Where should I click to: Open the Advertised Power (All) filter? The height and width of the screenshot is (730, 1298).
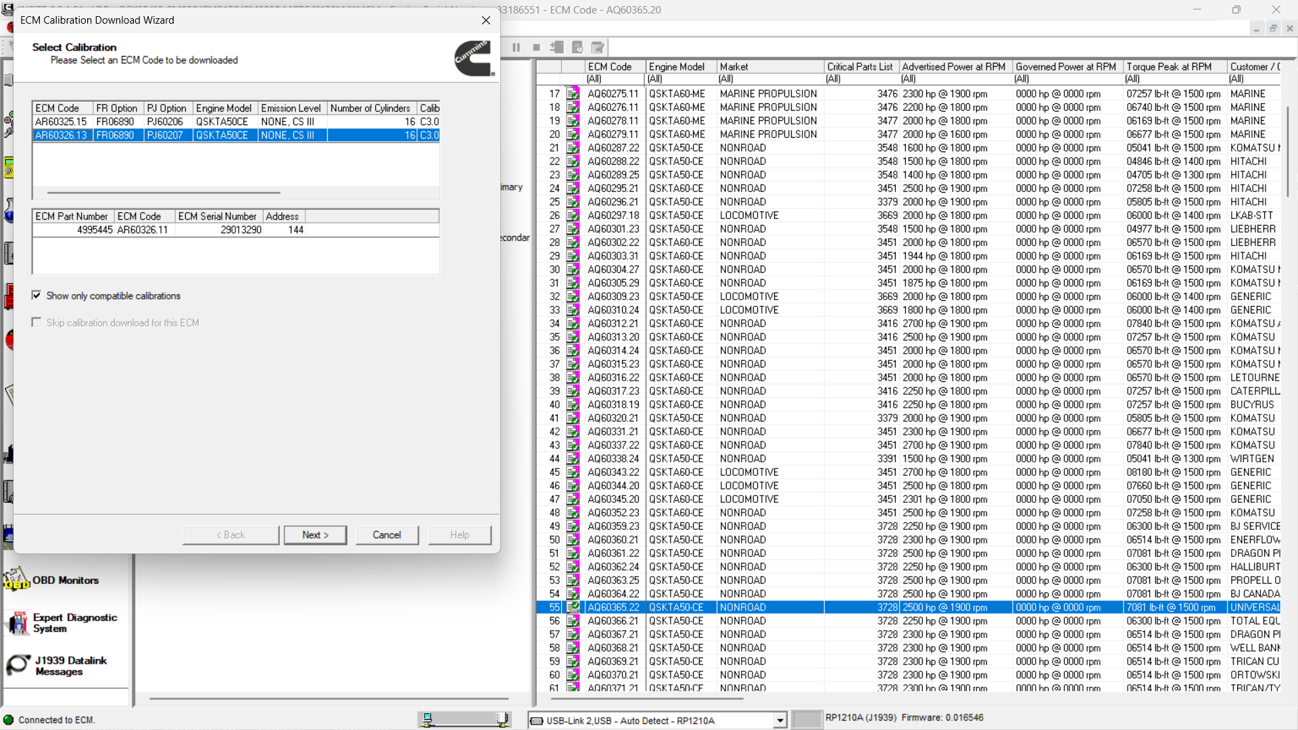955,79
